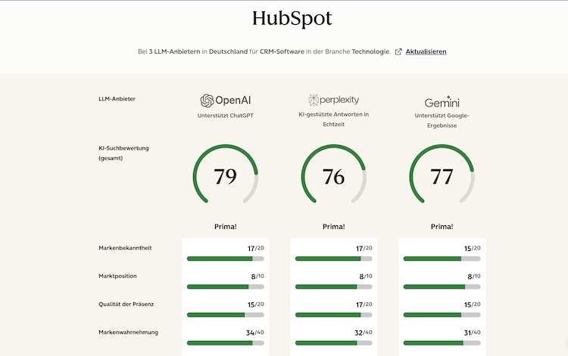Click the Qualität der Präsenz bar under Gemini
This screenshot has height=356, width=568.
coord(442,315)
